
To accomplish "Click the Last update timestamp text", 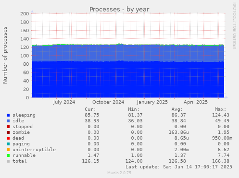I will (179, 167).
